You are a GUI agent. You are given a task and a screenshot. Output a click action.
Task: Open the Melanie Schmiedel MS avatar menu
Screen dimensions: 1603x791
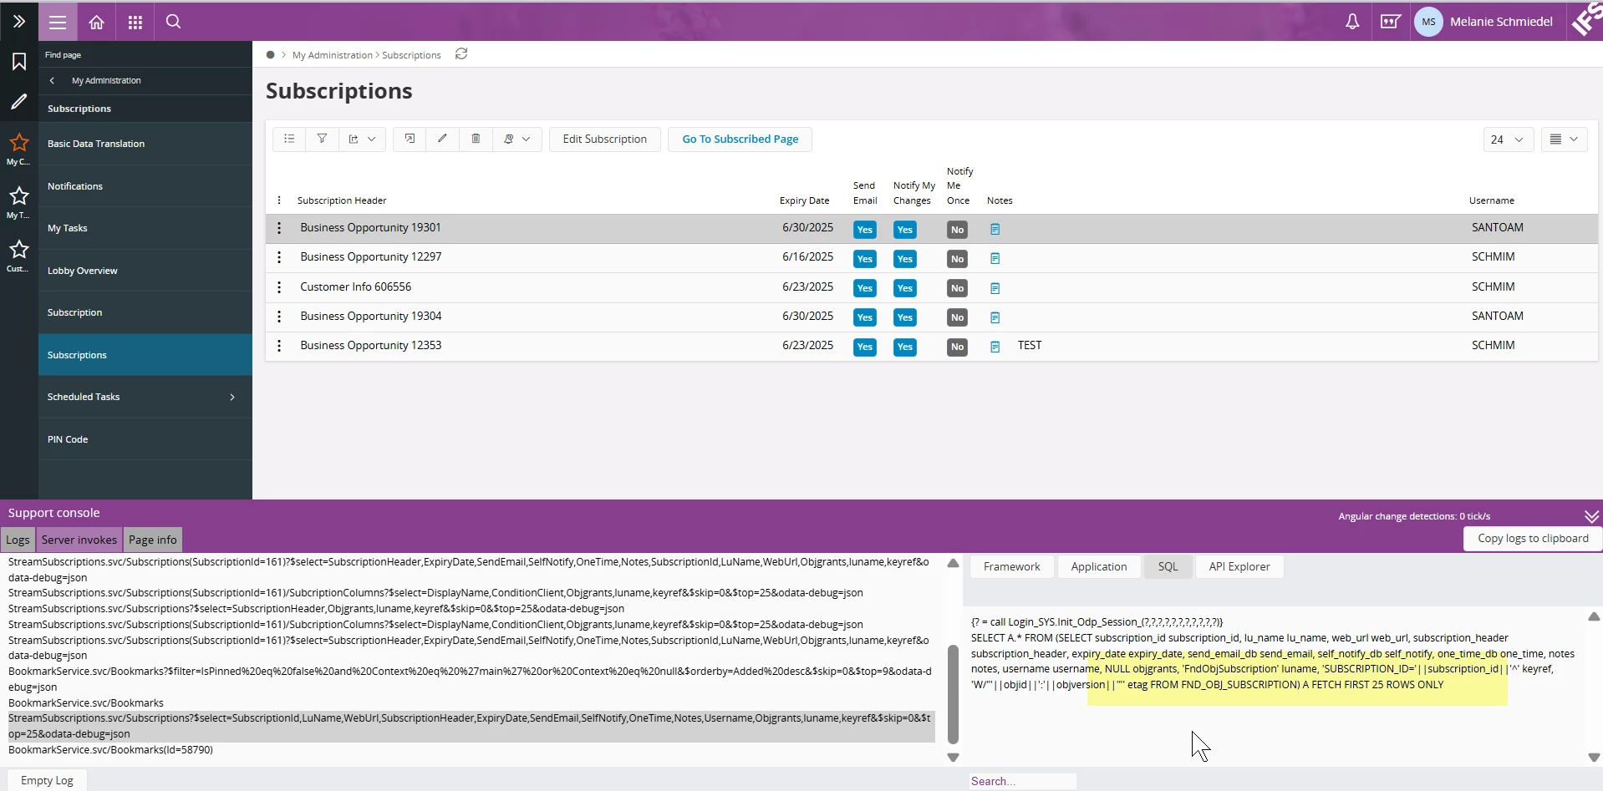(x=1428, y=22)
